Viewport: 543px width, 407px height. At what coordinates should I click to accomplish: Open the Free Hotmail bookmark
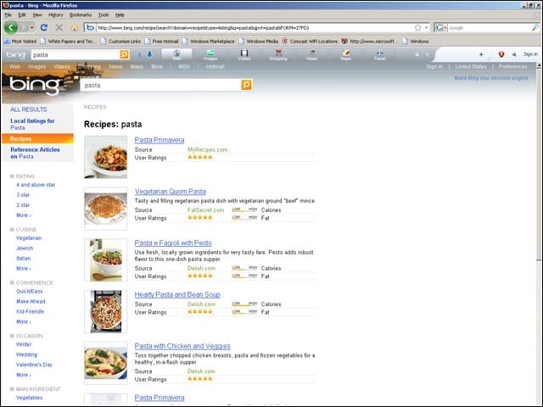tap(161, 42)
